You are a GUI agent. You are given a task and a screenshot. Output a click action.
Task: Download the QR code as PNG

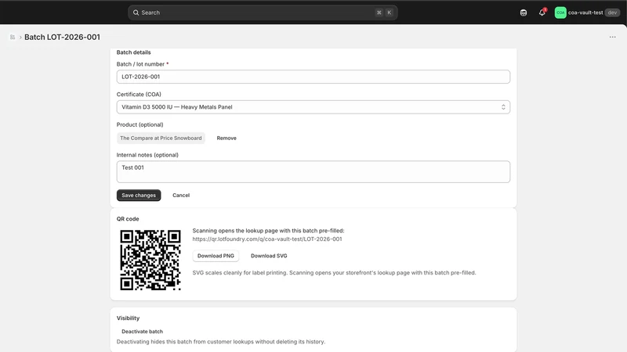(x=216, y=256)
